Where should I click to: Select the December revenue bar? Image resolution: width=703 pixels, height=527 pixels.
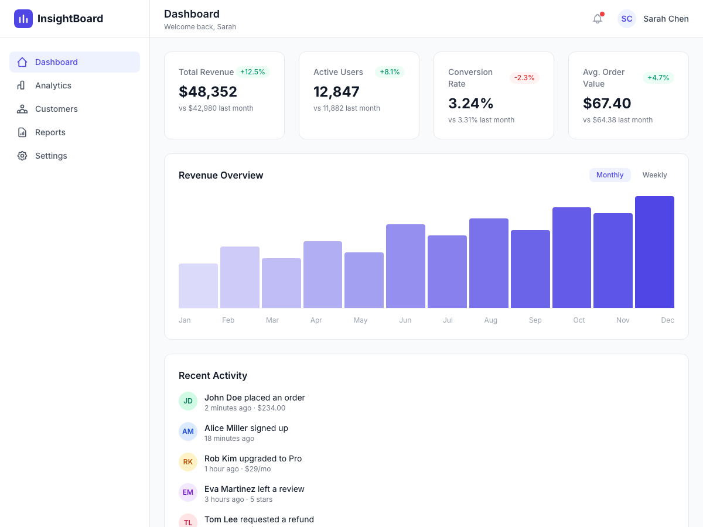tap(654, 252)
